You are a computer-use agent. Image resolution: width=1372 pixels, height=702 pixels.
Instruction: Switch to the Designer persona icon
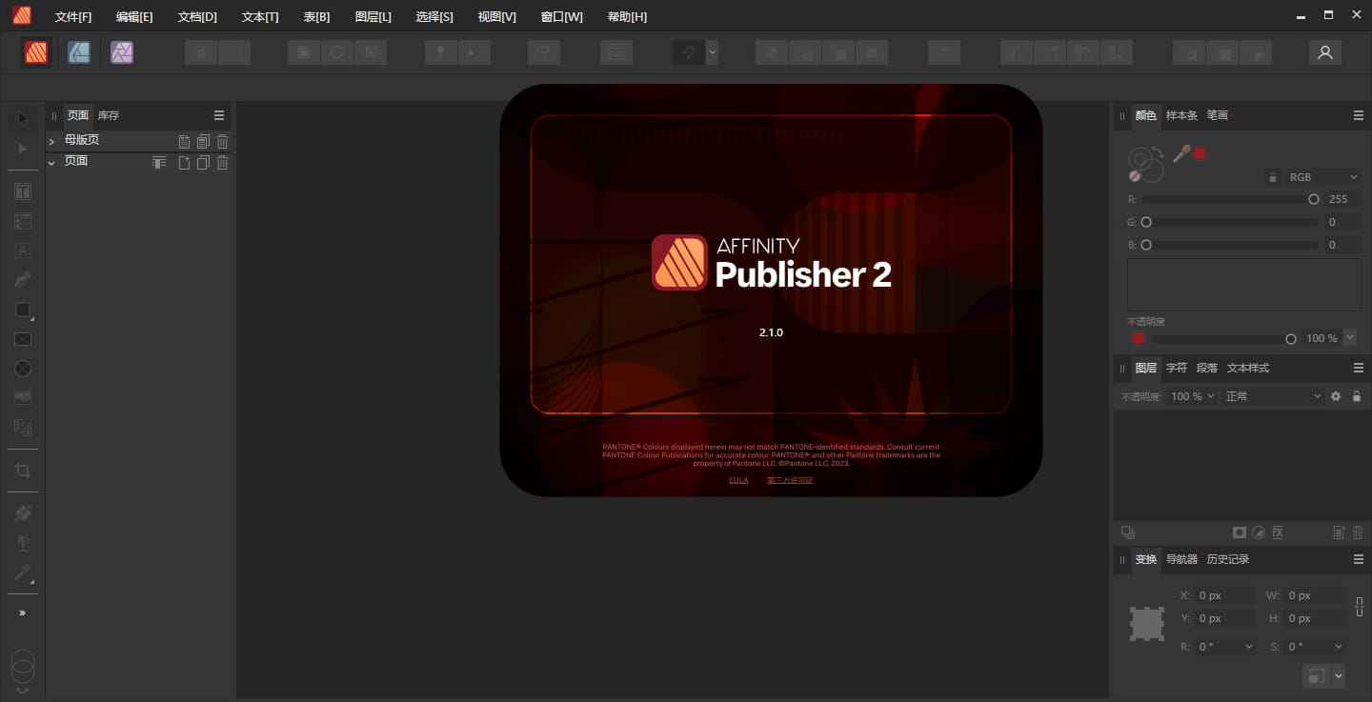(x=79, y=52)
